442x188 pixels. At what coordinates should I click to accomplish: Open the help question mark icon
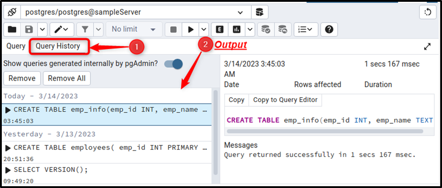[329, 29]
